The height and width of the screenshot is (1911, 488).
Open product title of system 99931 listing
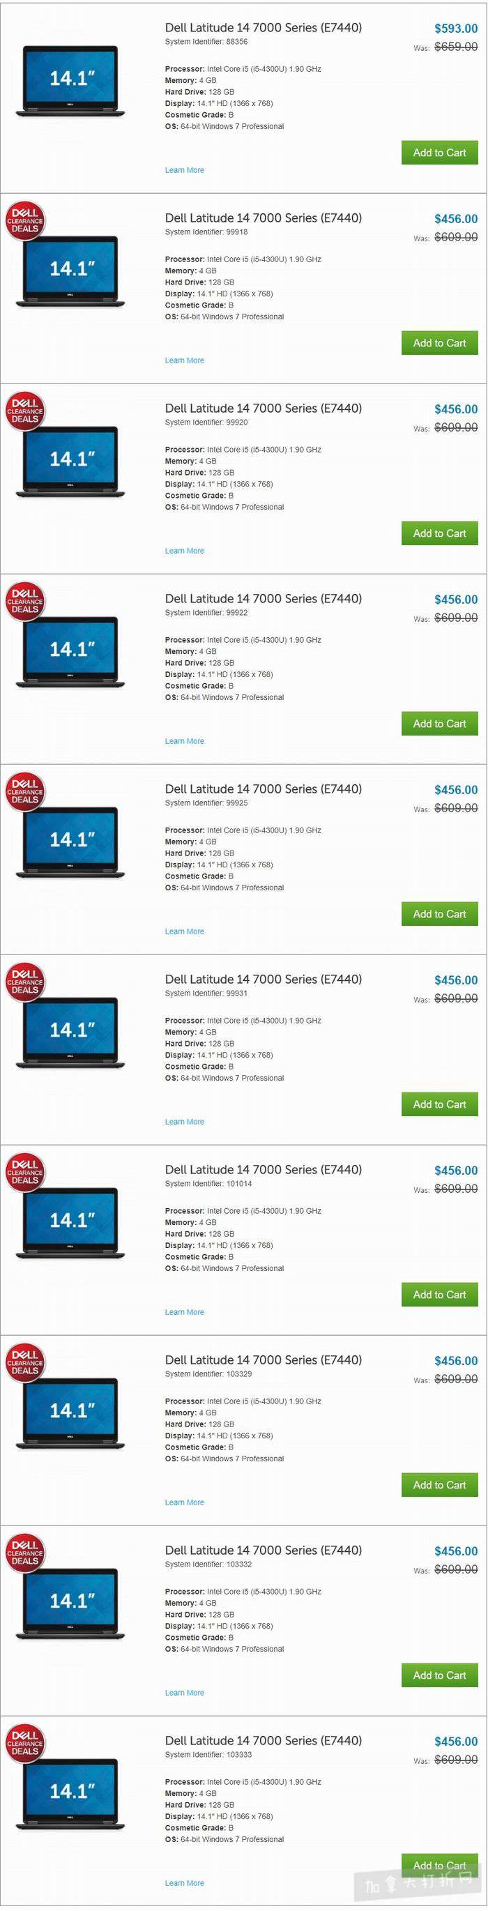pyautogui.click(x=264, y=980)
